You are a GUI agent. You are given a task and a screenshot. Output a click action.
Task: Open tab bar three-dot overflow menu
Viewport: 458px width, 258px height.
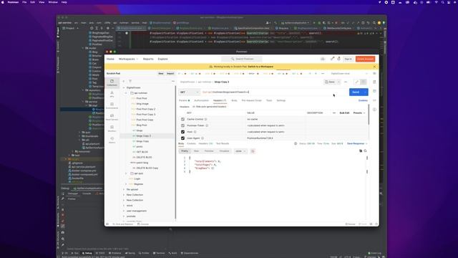click(x=323, y=73)
